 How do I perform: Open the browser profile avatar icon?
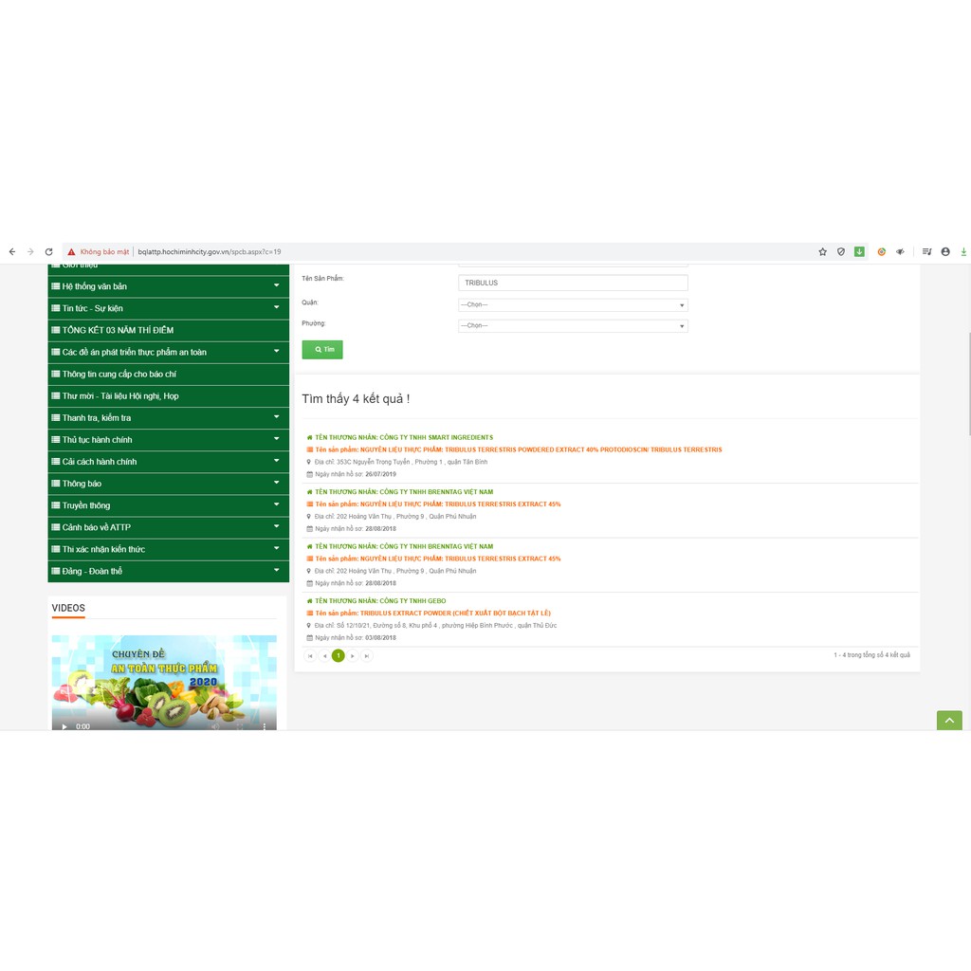[945, 252]
